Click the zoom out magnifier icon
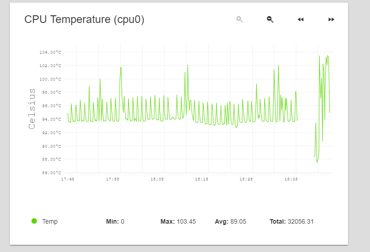This screenshot has width=370, height=252. tap(270, 19)
